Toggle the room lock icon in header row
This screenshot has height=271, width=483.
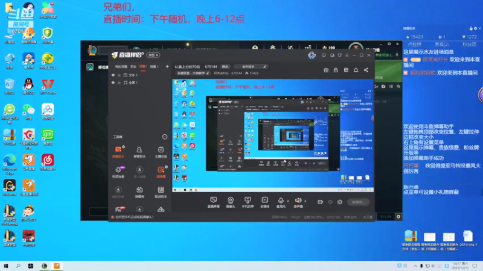(336, 70)
